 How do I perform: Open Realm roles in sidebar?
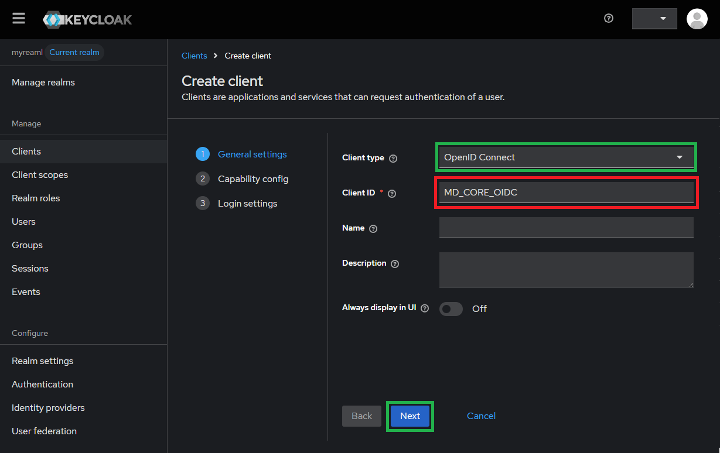[36, 198]
